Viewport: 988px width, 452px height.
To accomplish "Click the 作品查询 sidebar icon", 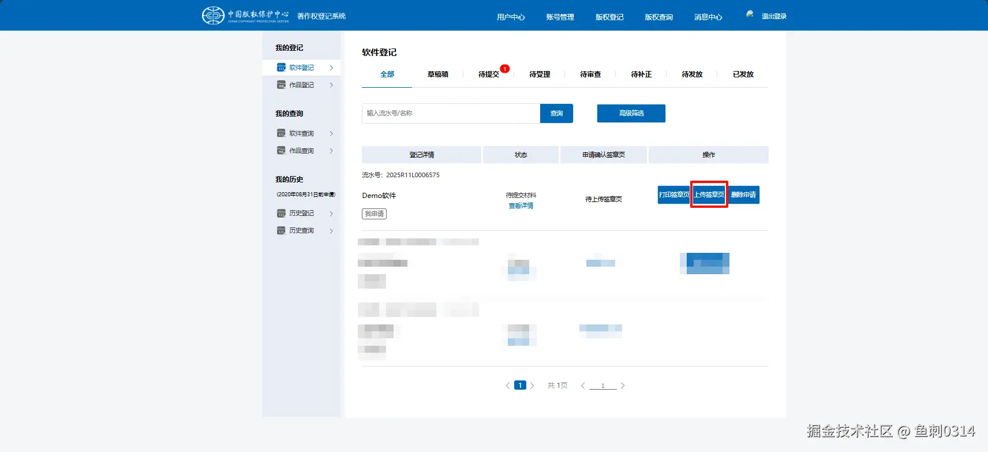I will point(281,151).
